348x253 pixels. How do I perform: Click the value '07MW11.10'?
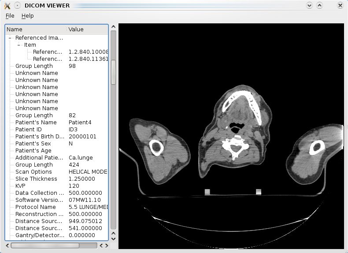point(85,200)
